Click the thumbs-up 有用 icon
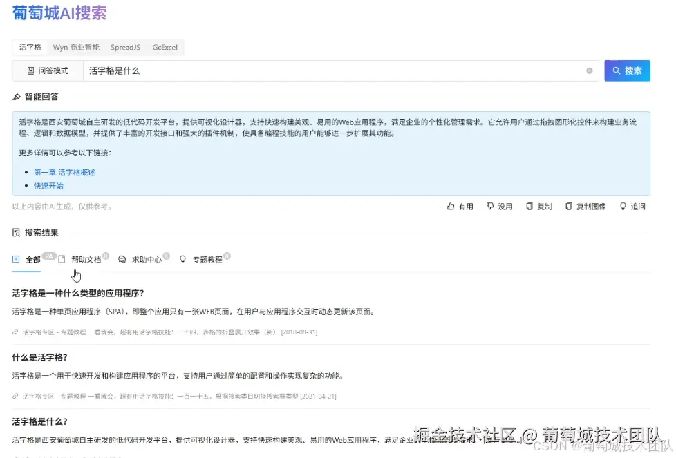The image size is (676, 458). (x=451, y=205)
